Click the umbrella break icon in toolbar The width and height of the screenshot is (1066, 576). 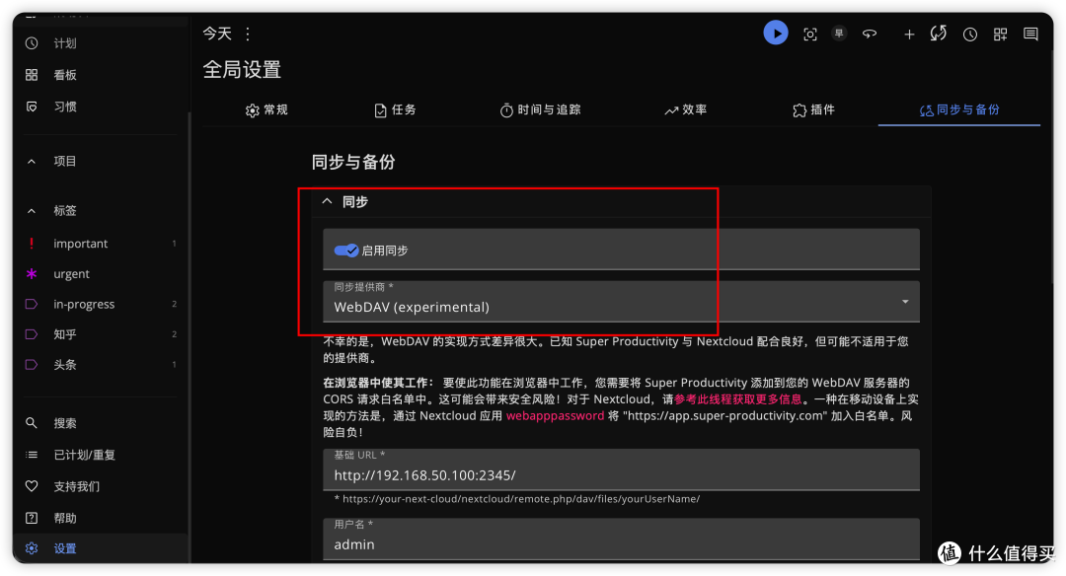870,34
